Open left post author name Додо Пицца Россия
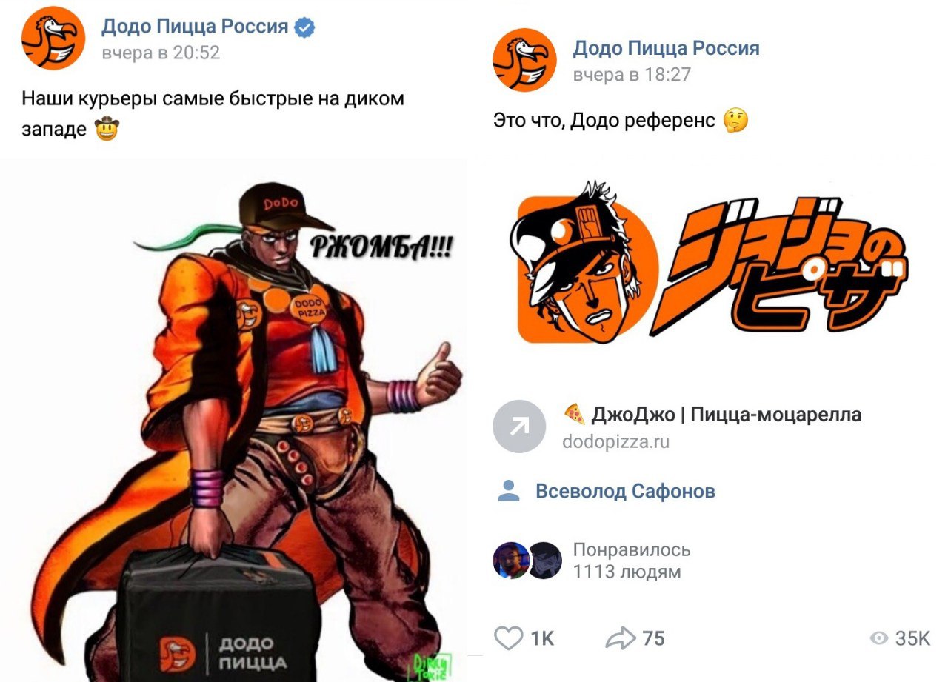The image size is (948, 682). 195,27
